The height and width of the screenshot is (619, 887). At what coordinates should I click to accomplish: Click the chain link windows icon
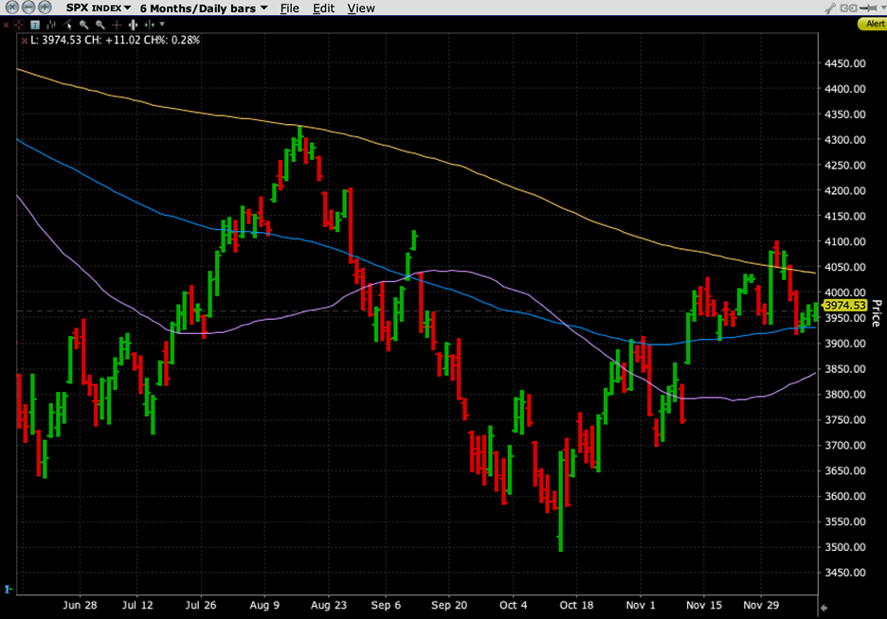[x=848, y=8]
